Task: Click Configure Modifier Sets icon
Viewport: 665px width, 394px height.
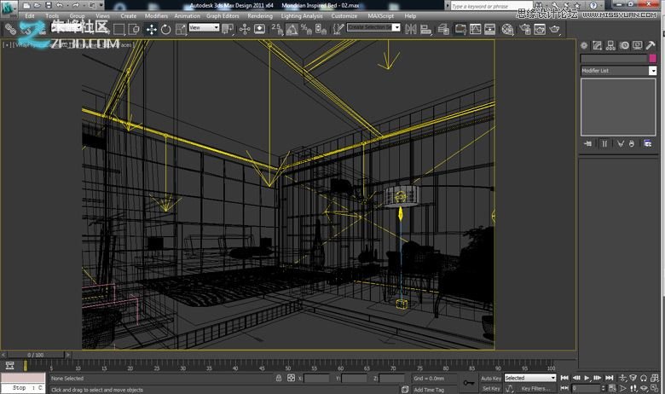Action: (x=649, y=144)
